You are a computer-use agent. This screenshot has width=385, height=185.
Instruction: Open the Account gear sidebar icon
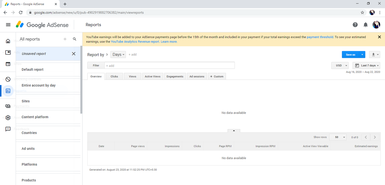8,118
